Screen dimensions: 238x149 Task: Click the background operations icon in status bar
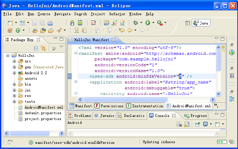point(232,142)
